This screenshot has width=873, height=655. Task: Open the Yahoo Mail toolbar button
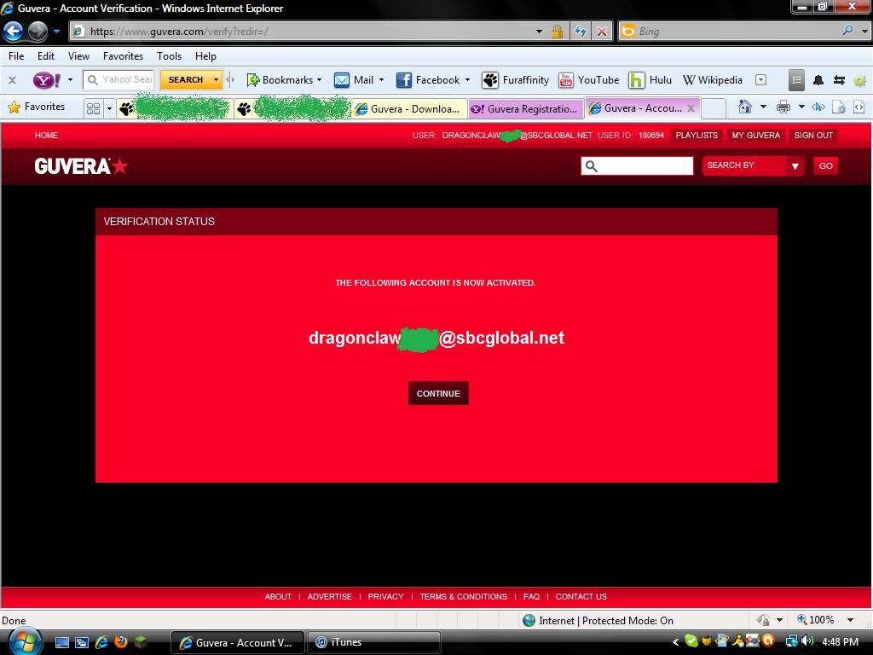pyautogui.click(x=354, y=79)
